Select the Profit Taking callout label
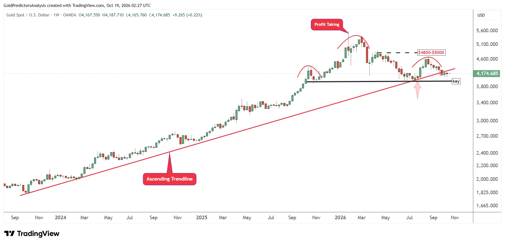505x244 pixels. 327,24
